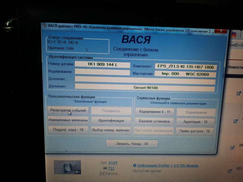Close the ВАСЯ диагност PRO window

click(221, 31)
